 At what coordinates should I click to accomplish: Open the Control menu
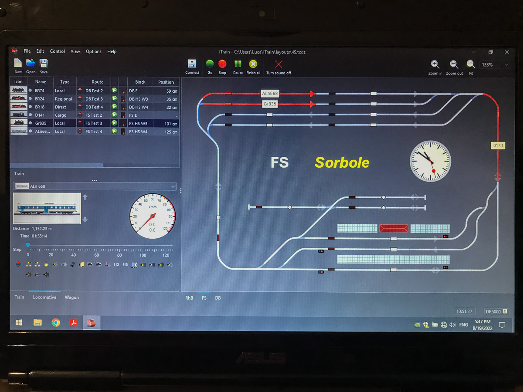57,51
